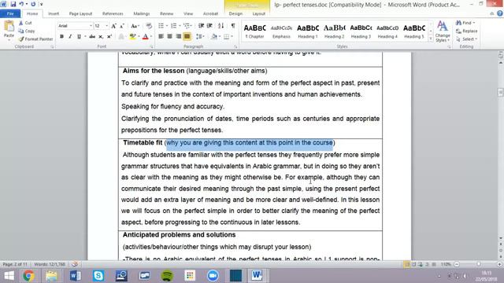Switch to the Review tab

[166, 13]
